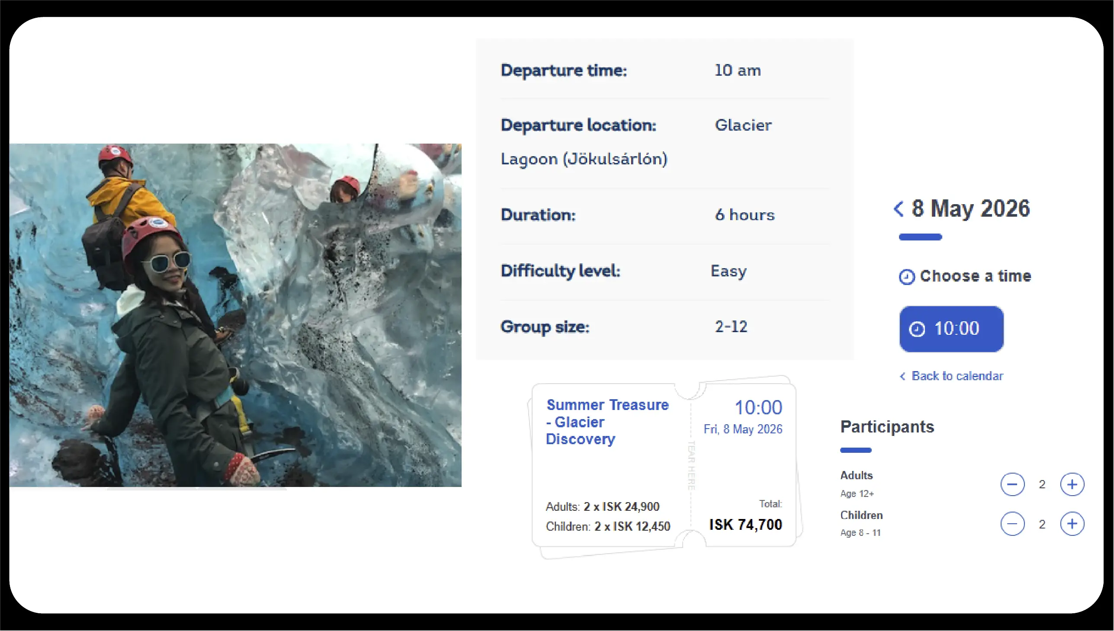
Task: Increase the Adults participant count
Action: pyautogui.click(x=1072, y=484)
